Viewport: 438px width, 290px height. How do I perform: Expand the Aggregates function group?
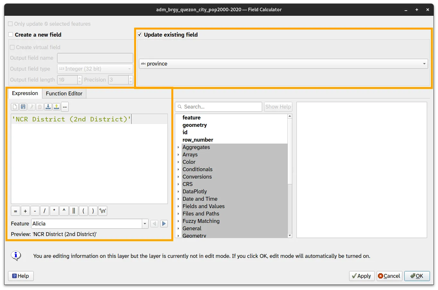pyautogui.click(x=178, y=147)
